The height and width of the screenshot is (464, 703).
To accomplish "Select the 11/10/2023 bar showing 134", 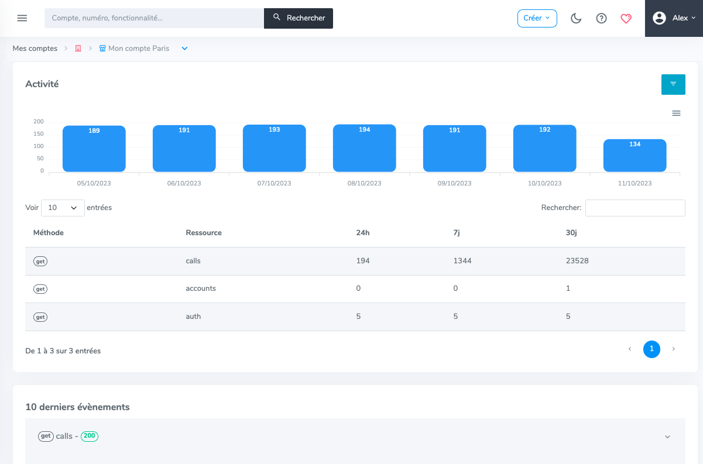I will point(635,156).
